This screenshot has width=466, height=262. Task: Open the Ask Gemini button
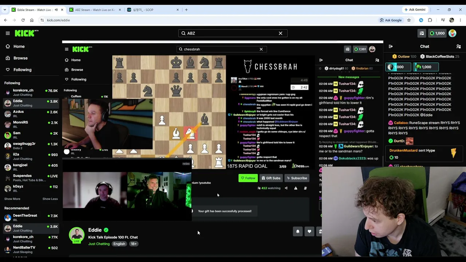pyautogui.click(x=415, y=10)
